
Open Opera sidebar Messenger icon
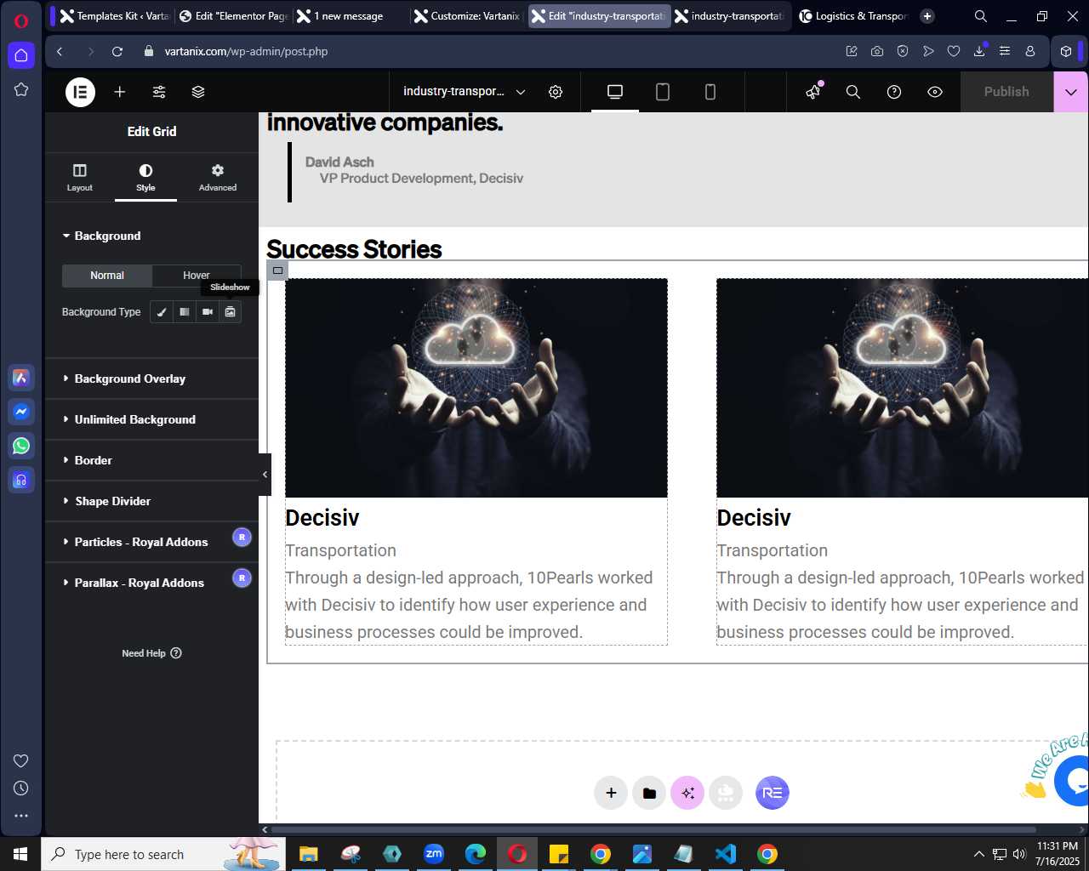(21, 412)
